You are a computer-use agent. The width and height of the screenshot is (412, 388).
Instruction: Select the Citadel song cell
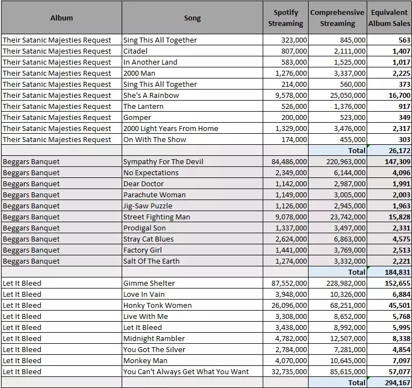point(192,51)
